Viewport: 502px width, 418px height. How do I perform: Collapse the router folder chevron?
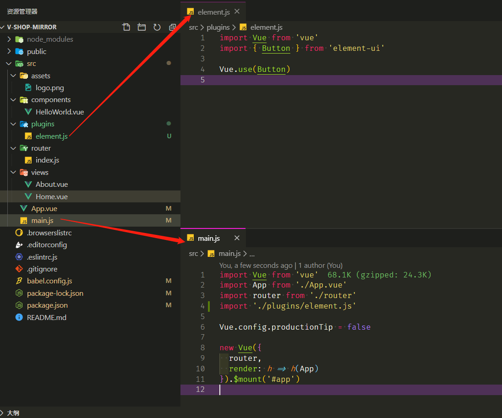point(13,148)
